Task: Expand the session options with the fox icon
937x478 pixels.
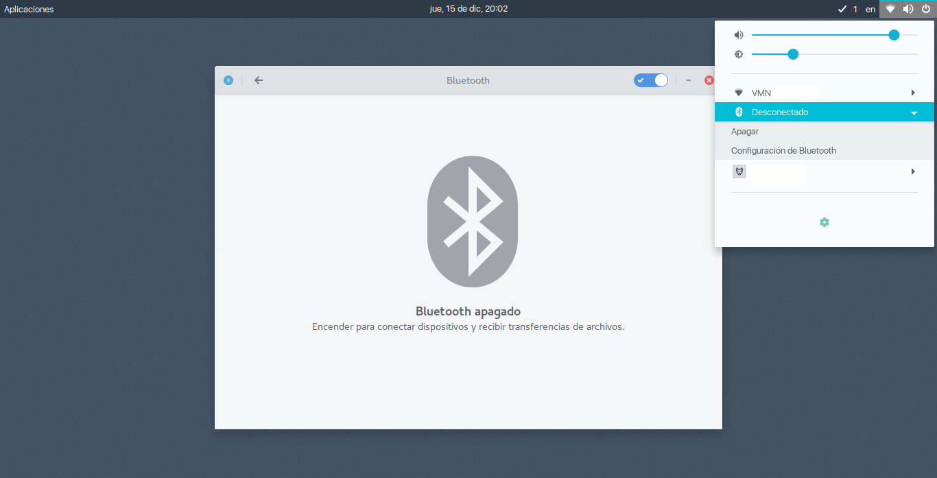Action: click(913, 171)
